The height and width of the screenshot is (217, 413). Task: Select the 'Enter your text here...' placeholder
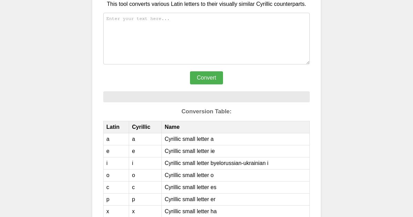138,19
